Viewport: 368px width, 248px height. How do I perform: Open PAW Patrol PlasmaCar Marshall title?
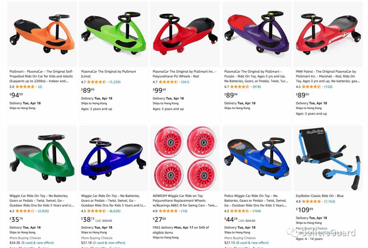click(x=328, y=76)
